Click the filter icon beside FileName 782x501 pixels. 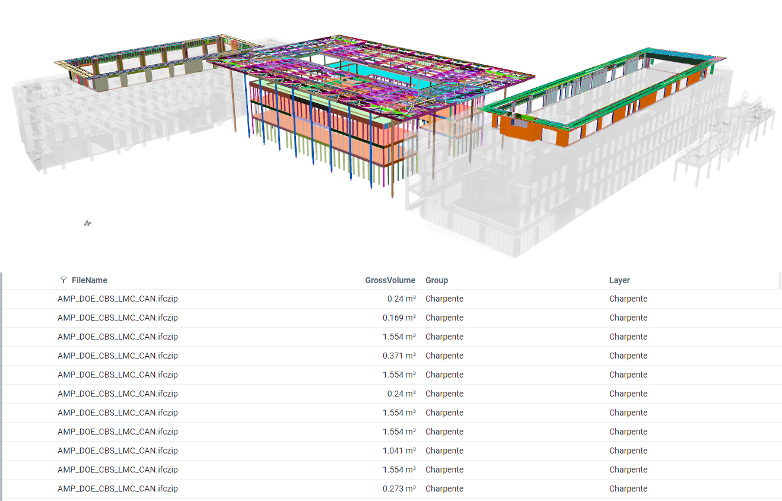(x=63, y=280)
